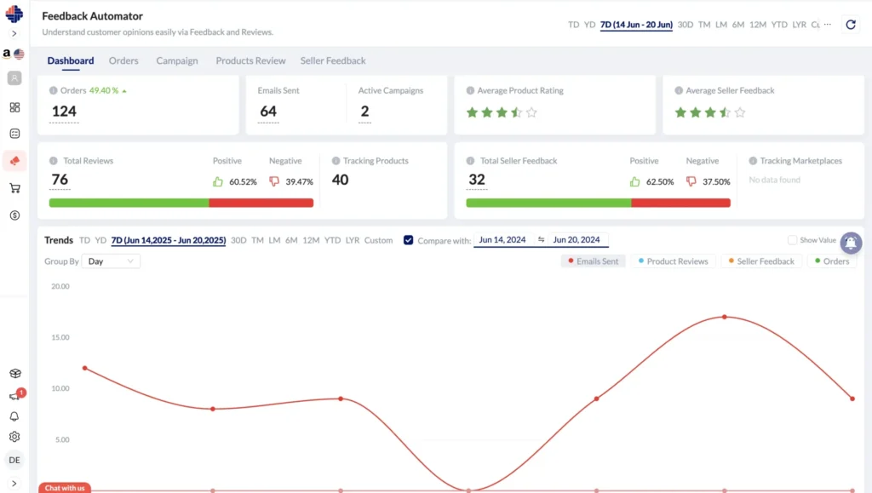Open the user profile icon in the sidebar
The width and height of the screenshot is (872, 493).
coord(14,78)
